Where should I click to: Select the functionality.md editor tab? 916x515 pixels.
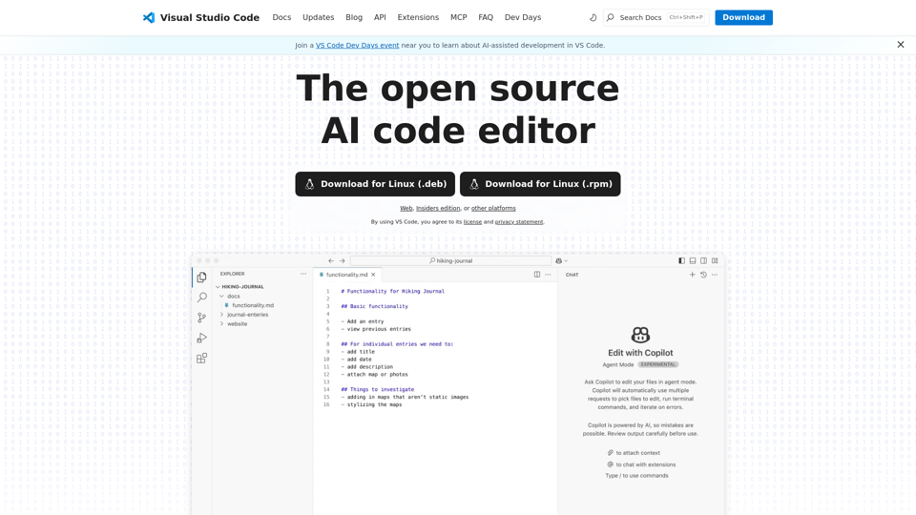tap(347, 275)
